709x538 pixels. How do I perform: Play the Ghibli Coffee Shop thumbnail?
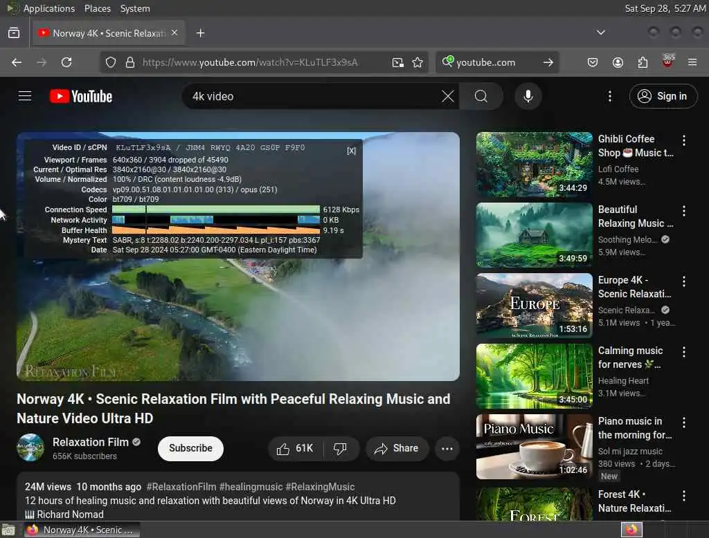click(534, 165)
